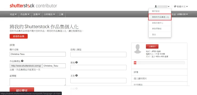The image size is (197, 95).
Task: Click the 顯示名稱 field with Christina Tsou
Action: [38, 54]
